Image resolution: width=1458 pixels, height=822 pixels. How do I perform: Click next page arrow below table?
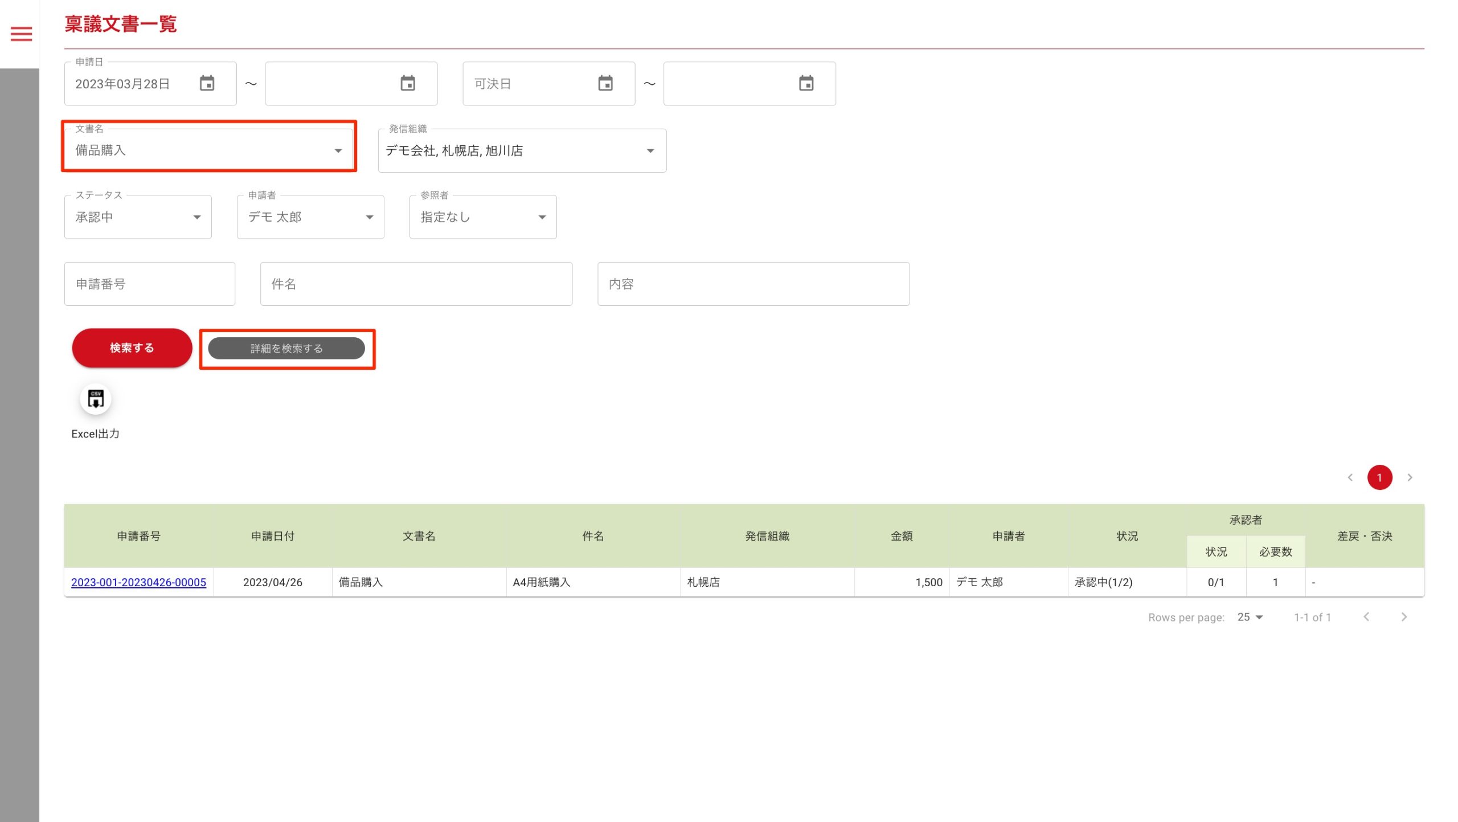point(1404,617)
